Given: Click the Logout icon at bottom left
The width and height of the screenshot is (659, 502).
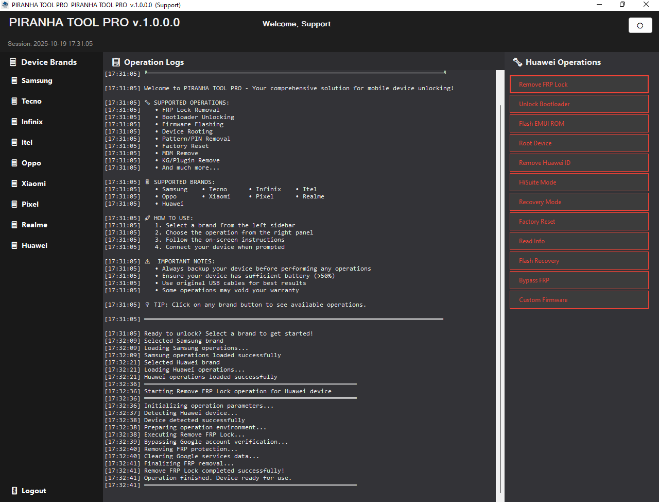Looking at the screenshot, I should tap(14, 491).
